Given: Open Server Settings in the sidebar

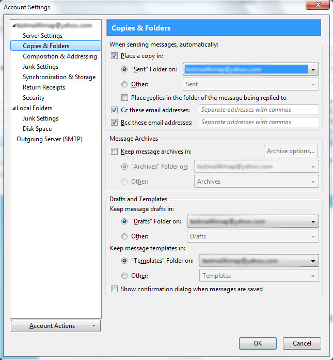Looking at the screenshot, I should click(42, 36).
